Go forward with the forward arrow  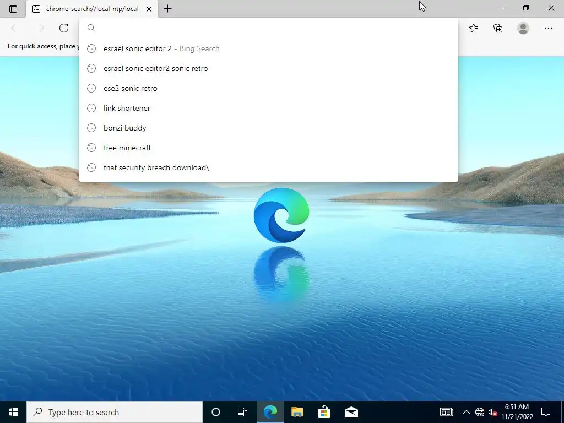pos(40,28)
